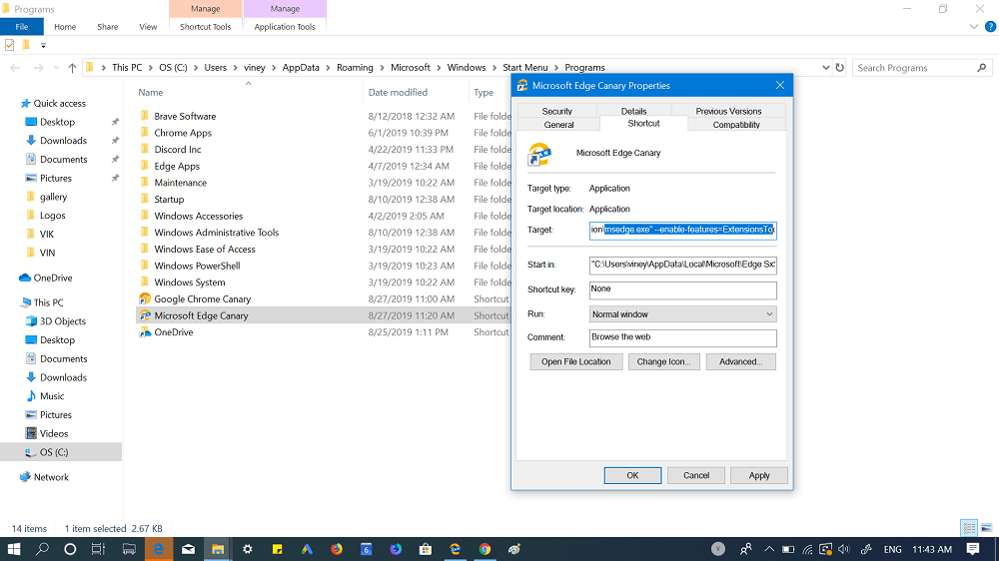Switch to Application Tools ribbon tab
999x561 pixels.
(x=285, y=27)
